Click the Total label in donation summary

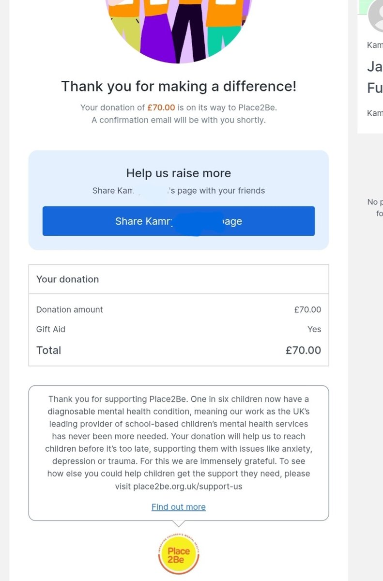tap(49, 350)
